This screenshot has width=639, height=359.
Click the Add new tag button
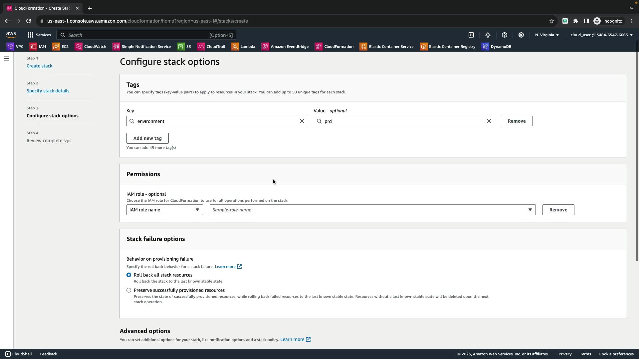147,138
